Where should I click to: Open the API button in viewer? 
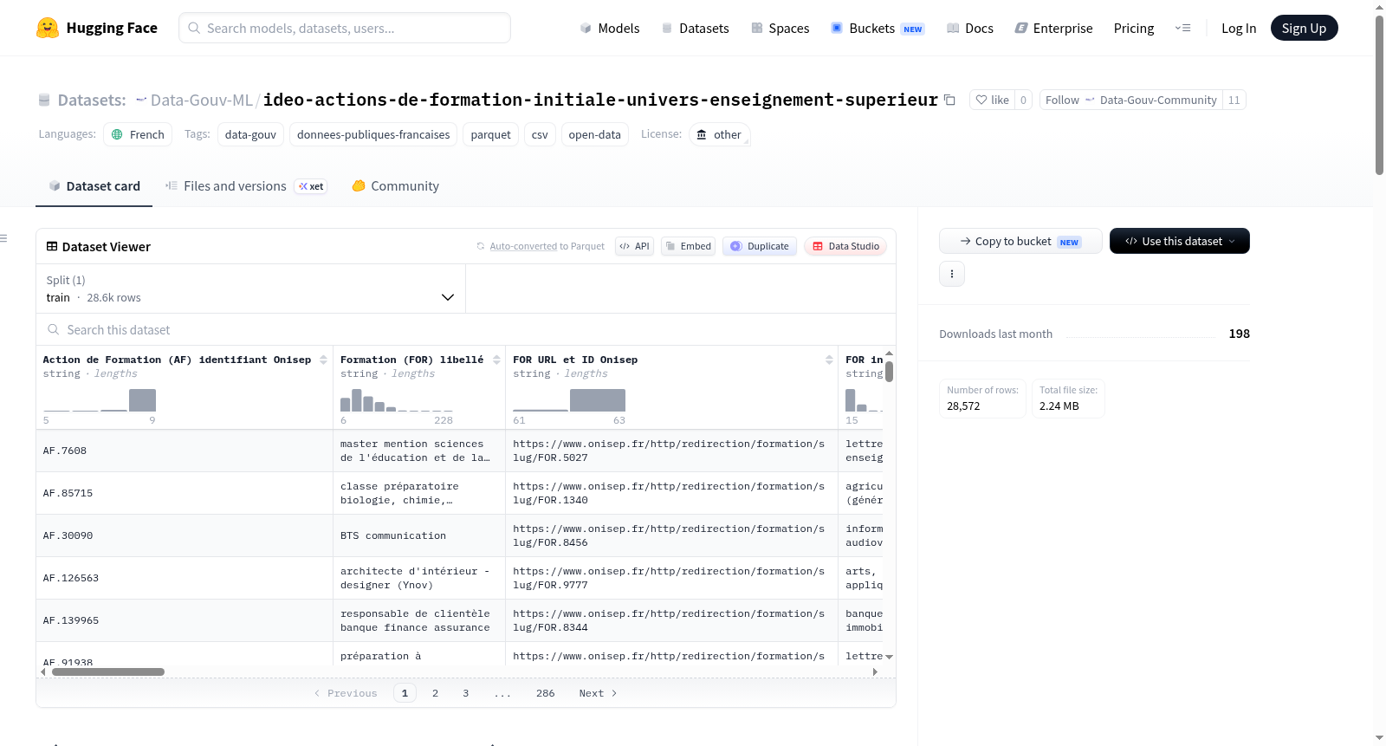(x=634, y=246)
